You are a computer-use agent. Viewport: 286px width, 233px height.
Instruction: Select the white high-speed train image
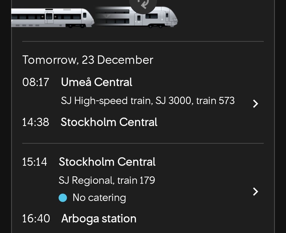click(53, 17)
